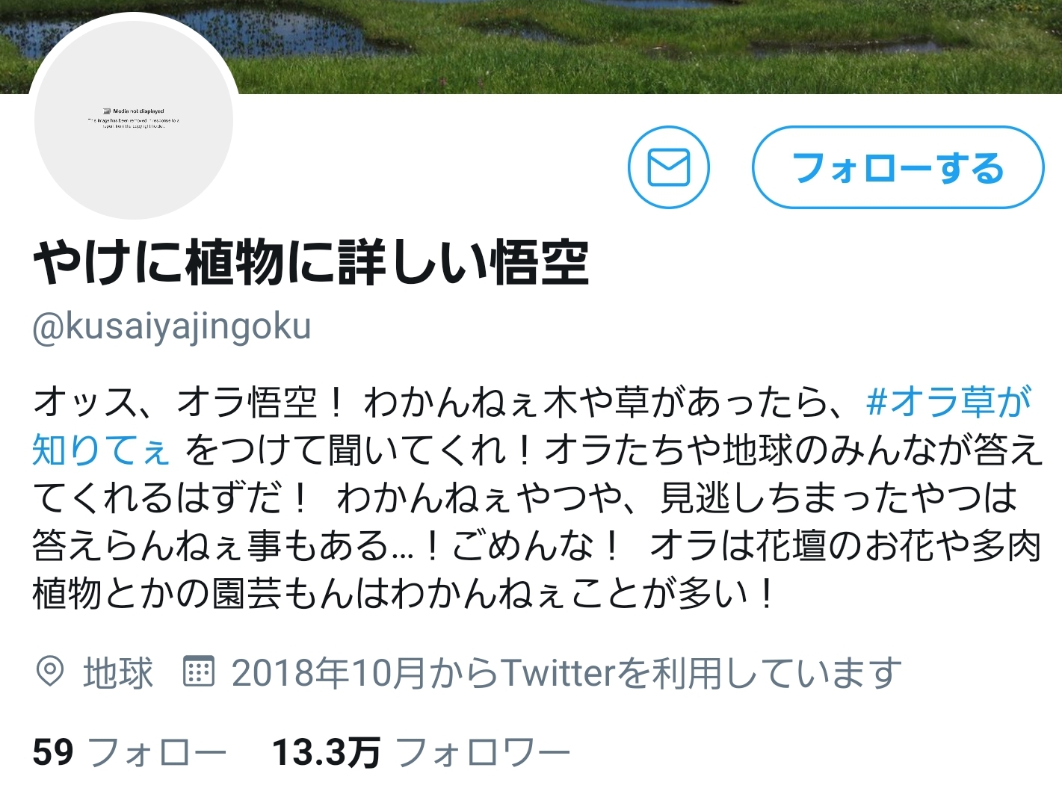Open the フォロワー followers list label
Image resolution: width=1062 pixels, height=806 pixels.
coord(483,751)
